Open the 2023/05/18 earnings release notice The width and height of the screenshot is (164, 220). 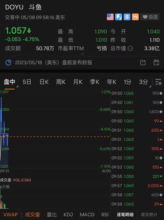[54, 63]
